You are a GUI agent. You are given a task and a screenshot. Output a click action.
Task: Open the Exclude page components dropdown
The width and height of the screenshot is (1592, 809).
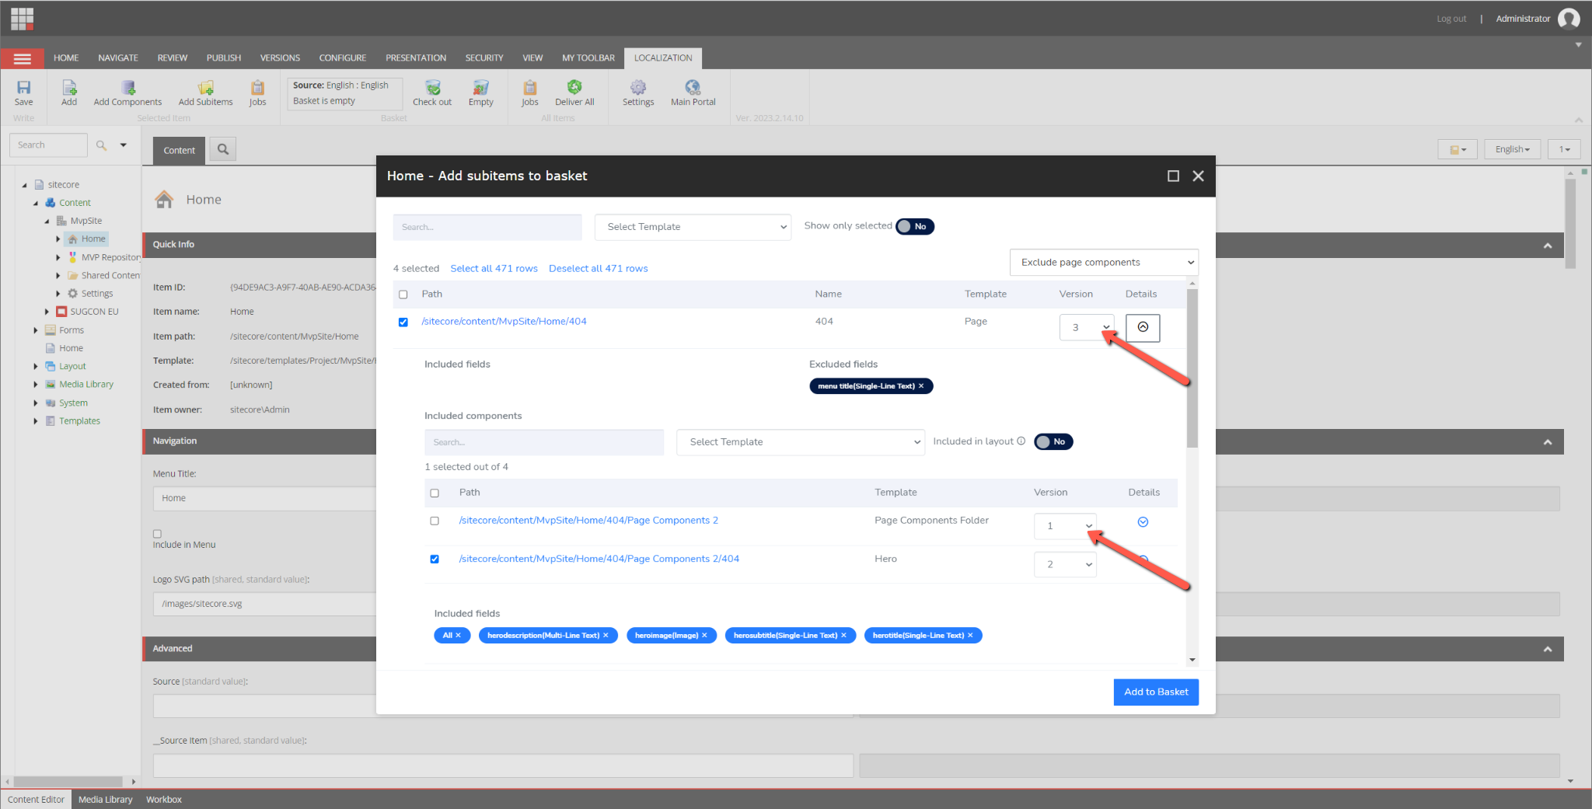click(x=1104, y=263)
